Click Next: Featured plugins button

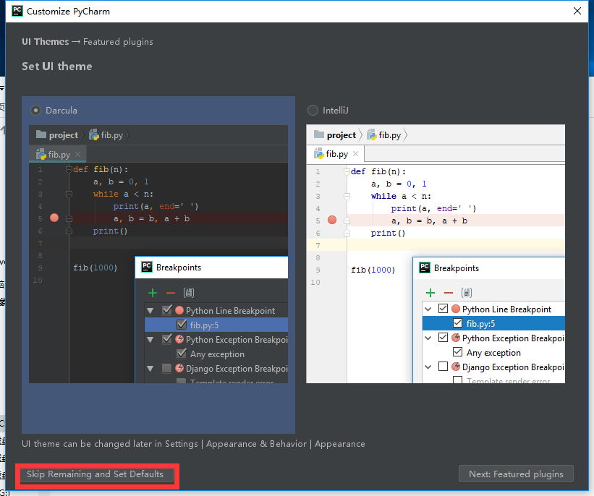(516, 474)
